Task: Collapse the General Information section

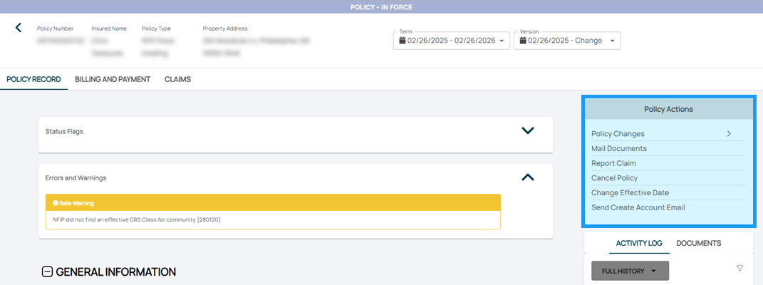Action: tap(48, 271)
